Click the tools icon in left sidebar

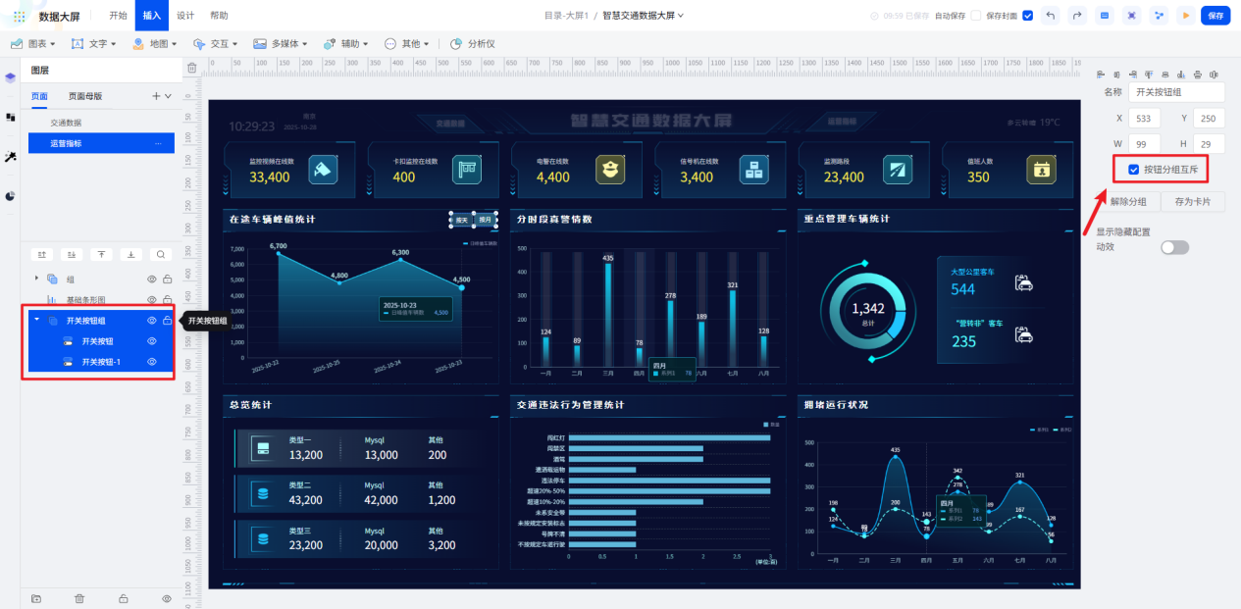11,156
